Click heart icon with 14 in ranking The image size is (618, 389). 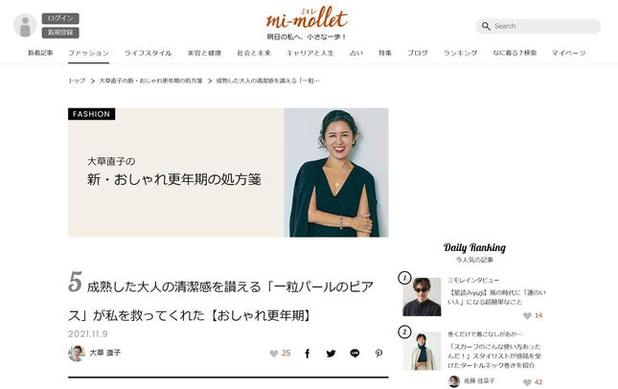pos(527,315)
